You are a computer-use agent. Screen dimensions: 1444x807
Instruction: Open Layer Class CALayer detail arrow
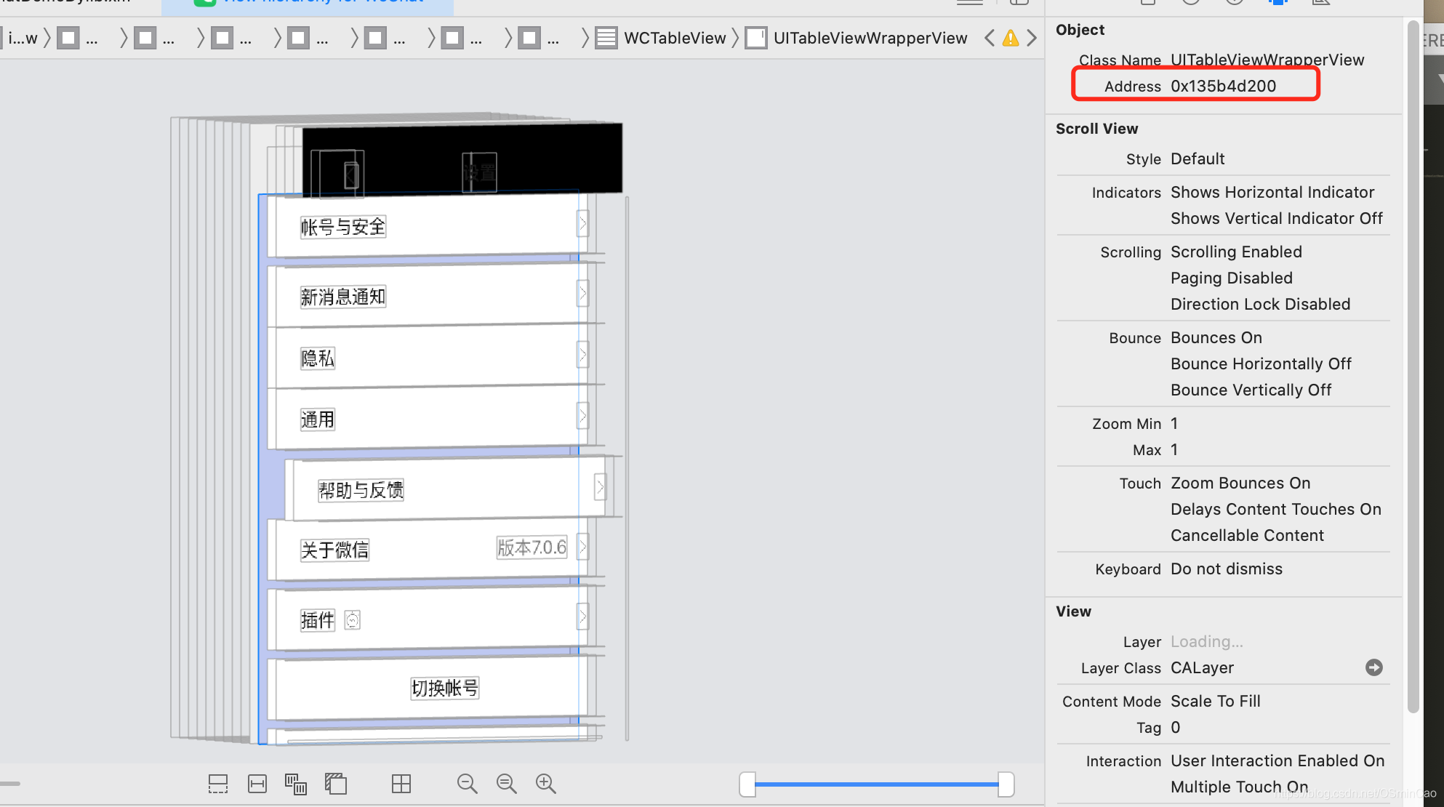pos(1373,667)
